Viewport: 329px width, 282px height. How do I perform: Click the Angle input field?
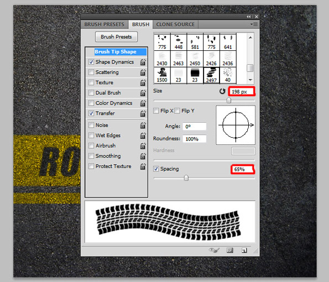click(x=195, y=127)
